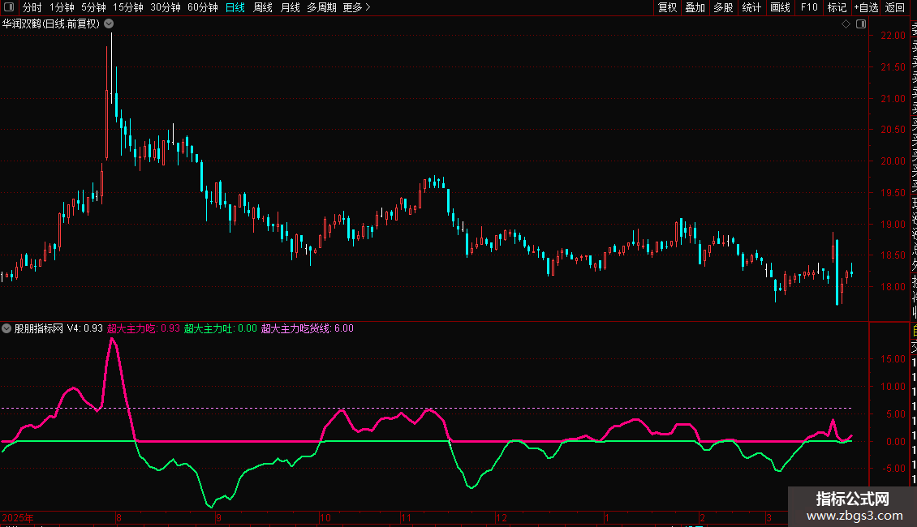Image resolution: width=917 pixels, height=527 pixels.
Task: Open the 复权 adjustment options
Action: 667,7
